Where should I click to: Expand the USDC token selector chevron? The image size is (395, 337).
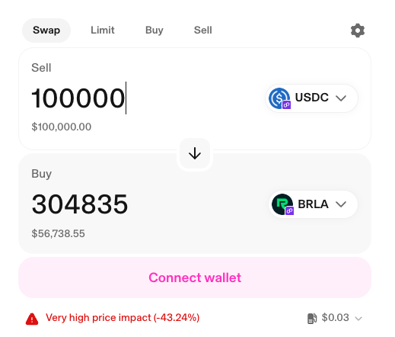tap(341, 98)
